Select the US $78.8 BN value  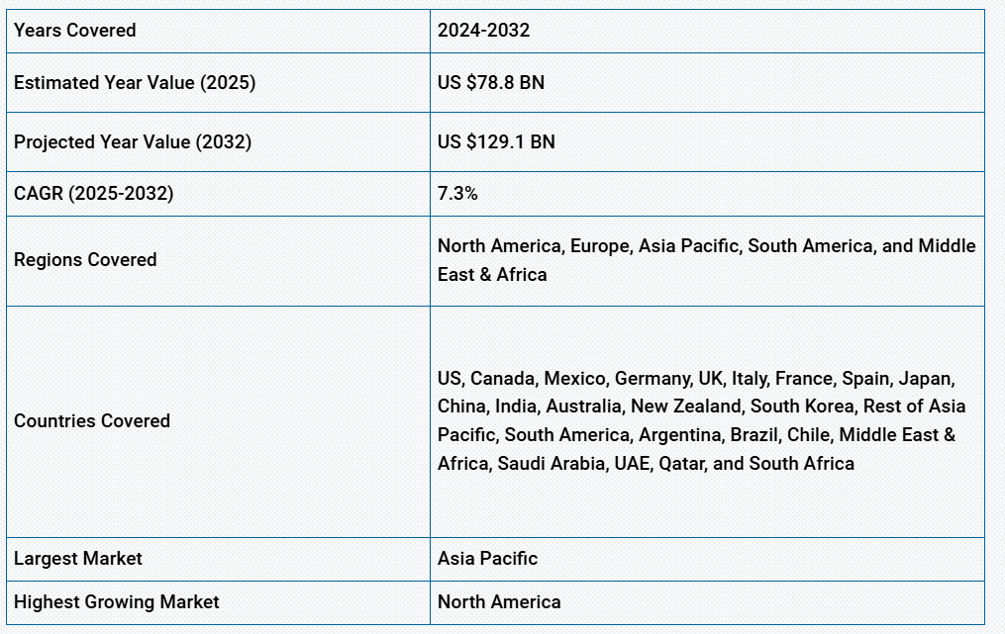click(x=491, y=83)
